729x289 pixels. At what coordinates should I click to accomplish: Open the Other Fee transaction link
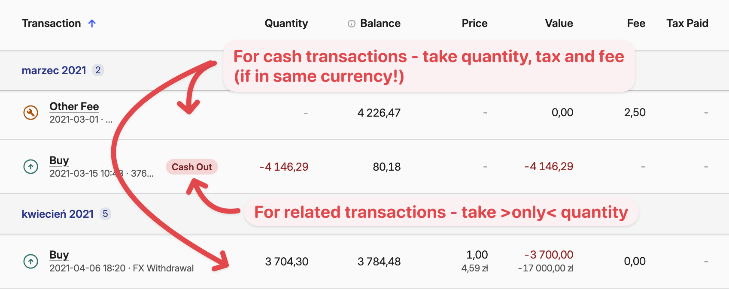click(74, 106)
